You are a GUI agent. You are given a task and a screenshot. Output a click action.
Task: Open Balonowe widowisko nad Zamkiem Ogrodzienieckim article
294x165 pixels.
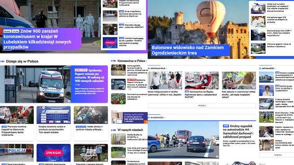(x=188, y=50)
